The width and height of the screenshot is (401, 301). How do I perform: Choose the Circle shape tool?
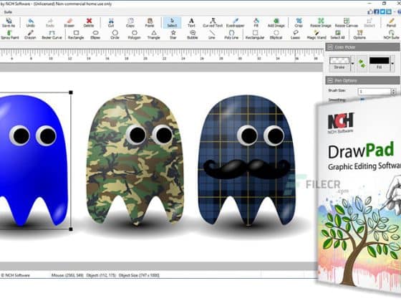coord(115,34)
